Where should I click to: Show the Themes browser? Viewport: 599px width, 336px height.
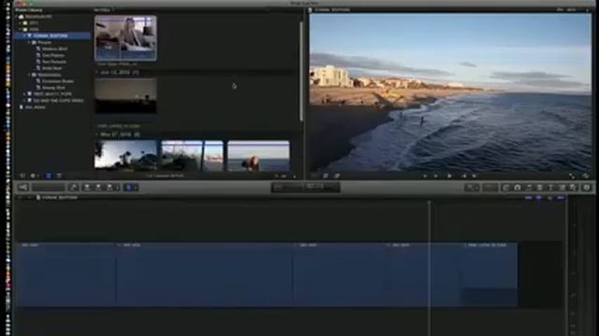point(573,188)
